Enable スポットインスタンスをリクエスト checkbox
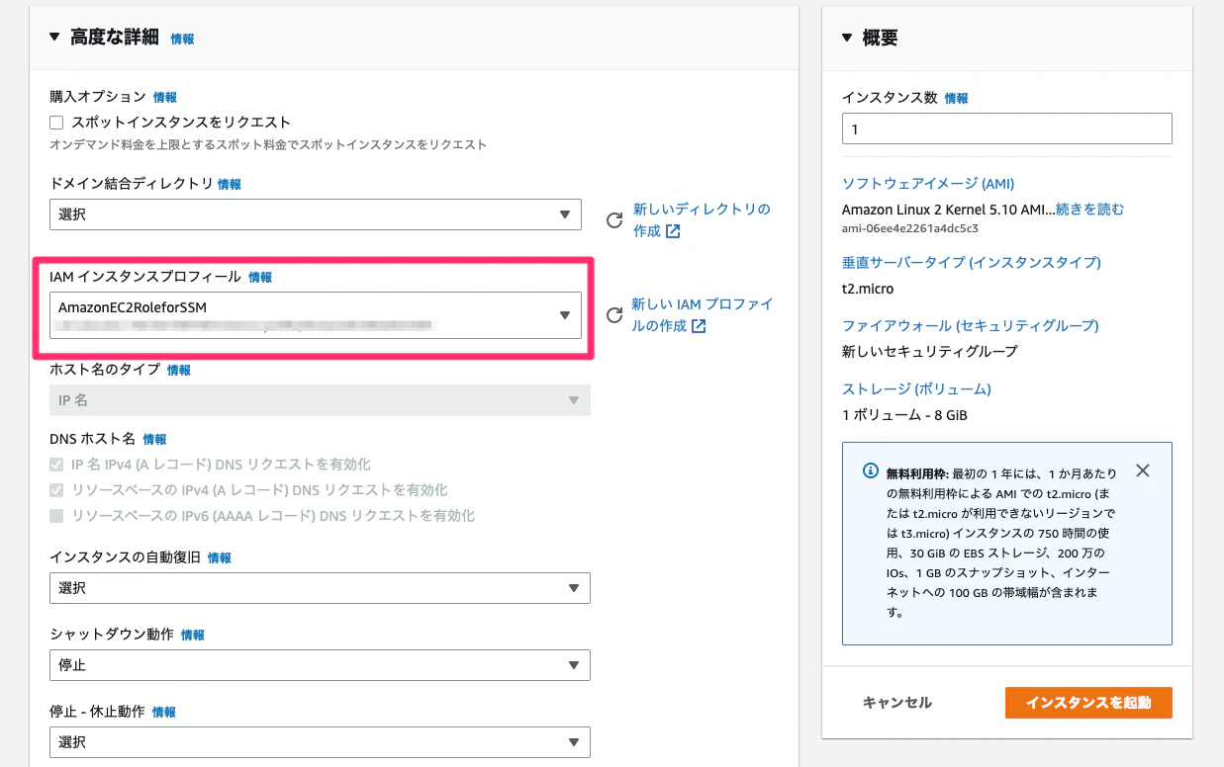The image size is (1224, 767). coord(56,123)
